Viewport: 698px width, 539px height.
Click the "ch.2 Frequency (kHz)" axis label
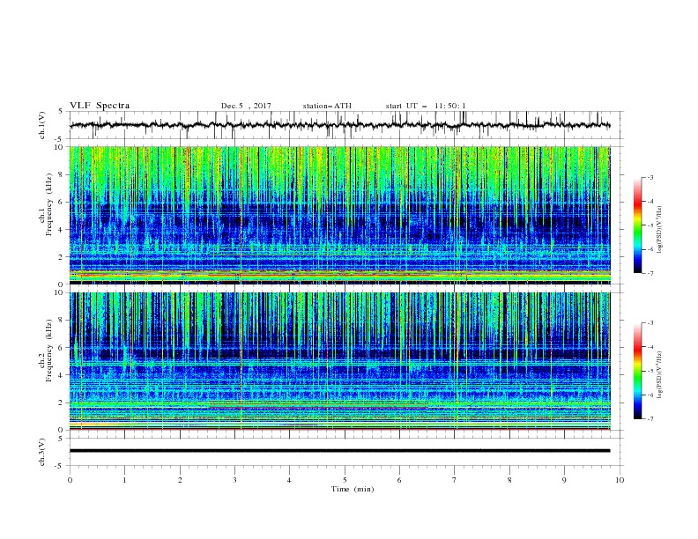tap(45, 351)
